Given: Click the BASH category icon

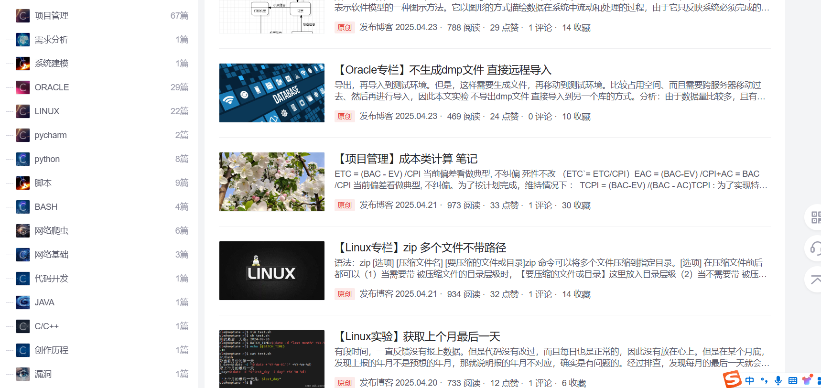Looking at the screenshot, I should (x=23, y=207).
